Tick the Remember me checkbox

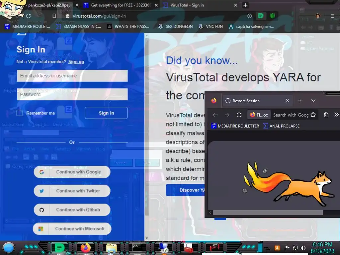(20, 113)
